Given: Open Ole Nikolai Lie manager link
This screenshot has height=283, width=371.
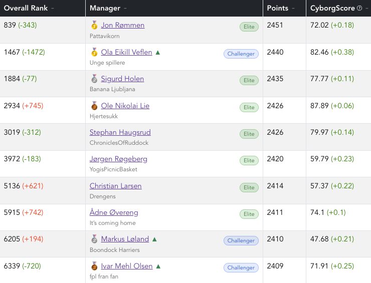Looking at the screenshot, I should pos(125,106).
